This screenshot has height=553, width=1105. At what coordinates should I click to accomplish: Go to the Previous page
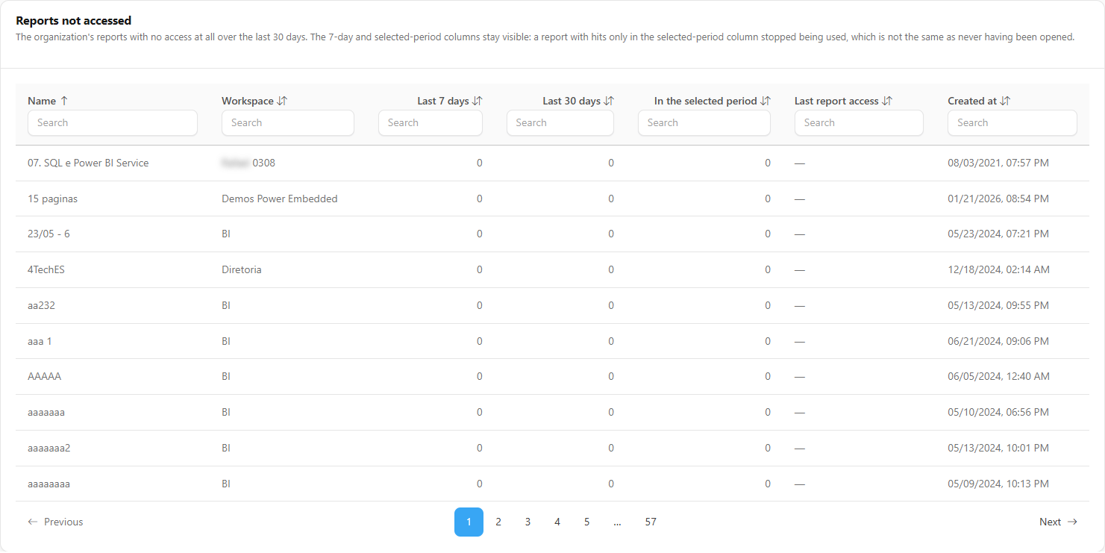click(x=55, y=522)
